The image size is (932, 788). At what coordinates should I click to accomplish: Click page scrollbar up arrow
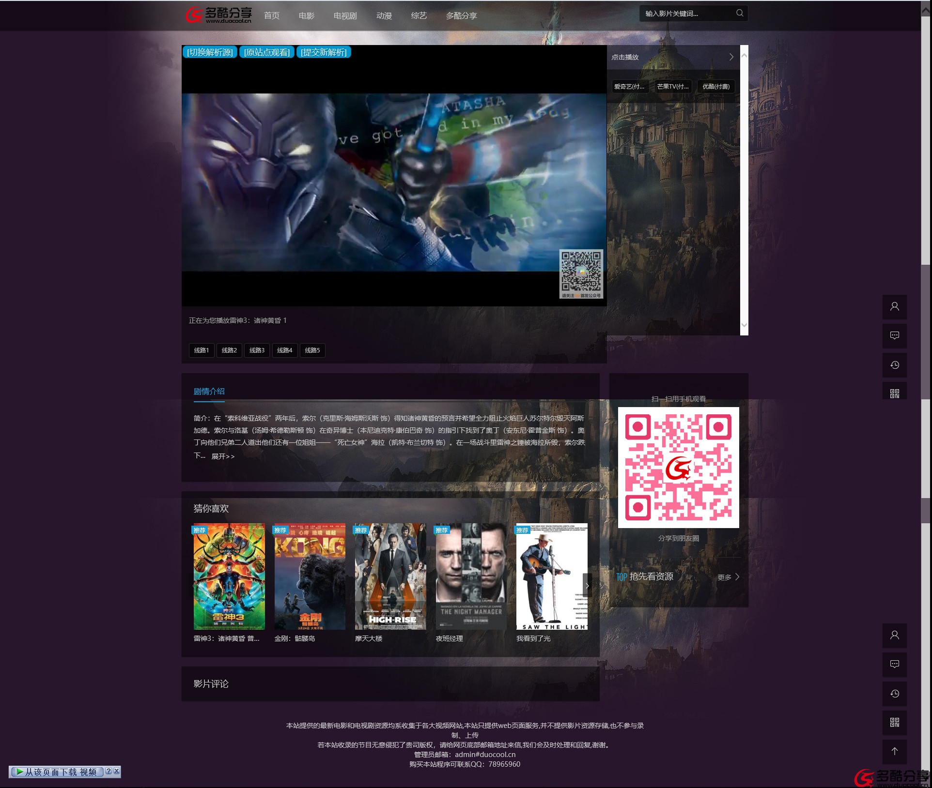(x=926, y=9)
